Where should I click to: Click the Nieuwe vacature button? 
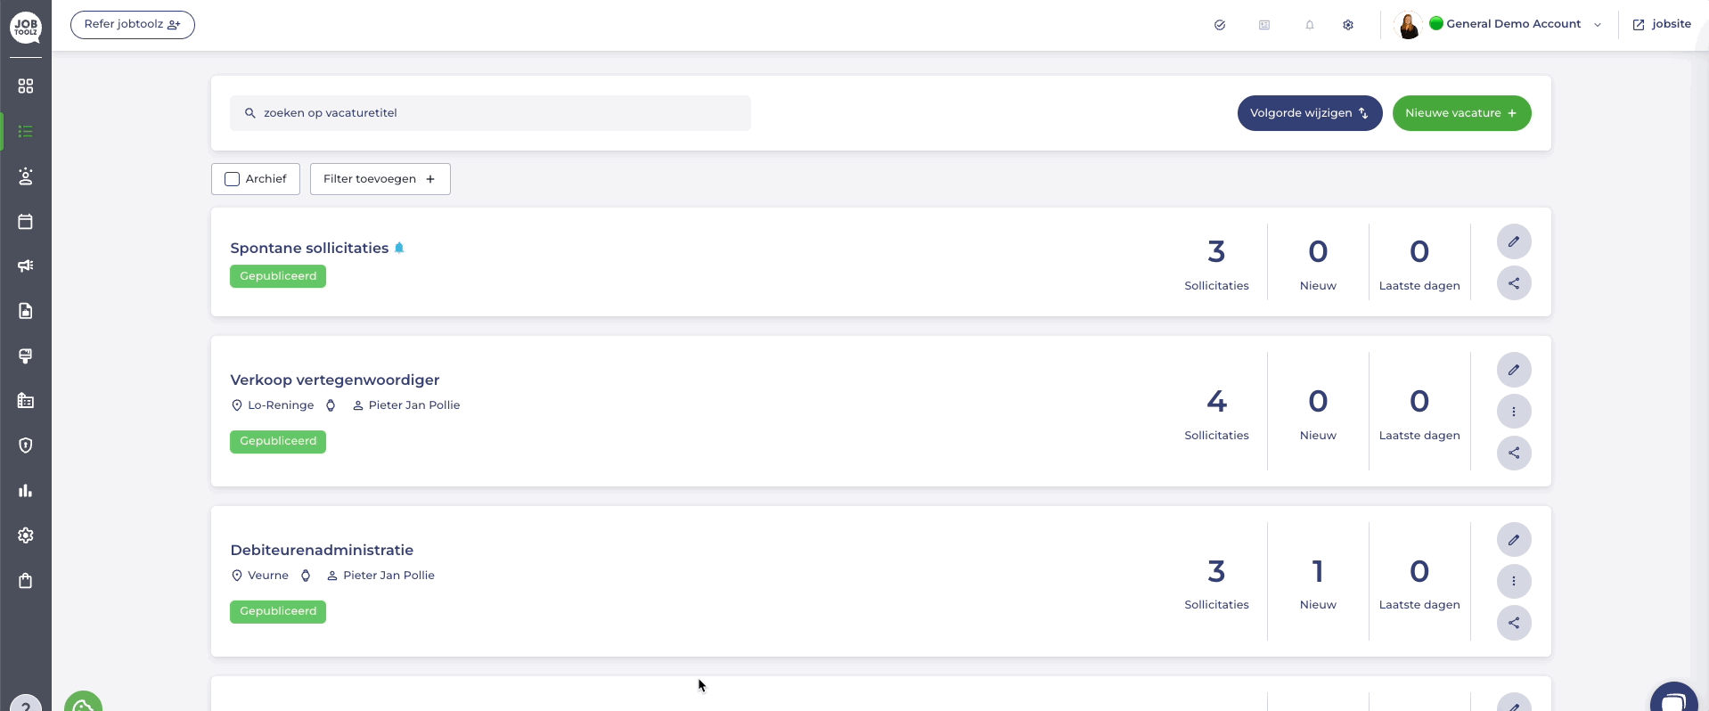(1461, 113)
